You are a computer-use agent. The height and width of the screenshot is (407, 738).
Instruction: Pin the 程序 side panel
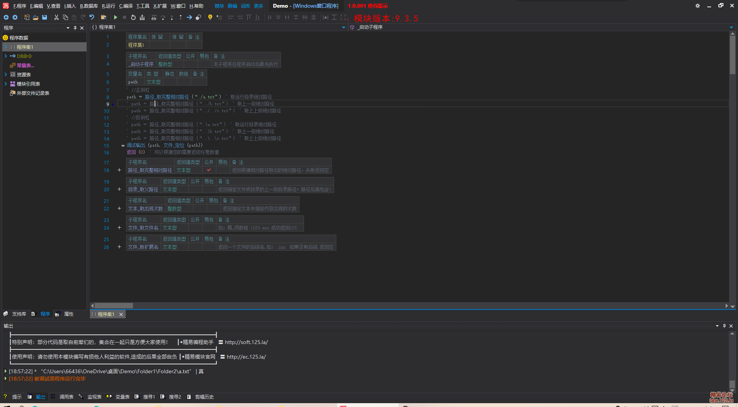click(x=75, y=28)
